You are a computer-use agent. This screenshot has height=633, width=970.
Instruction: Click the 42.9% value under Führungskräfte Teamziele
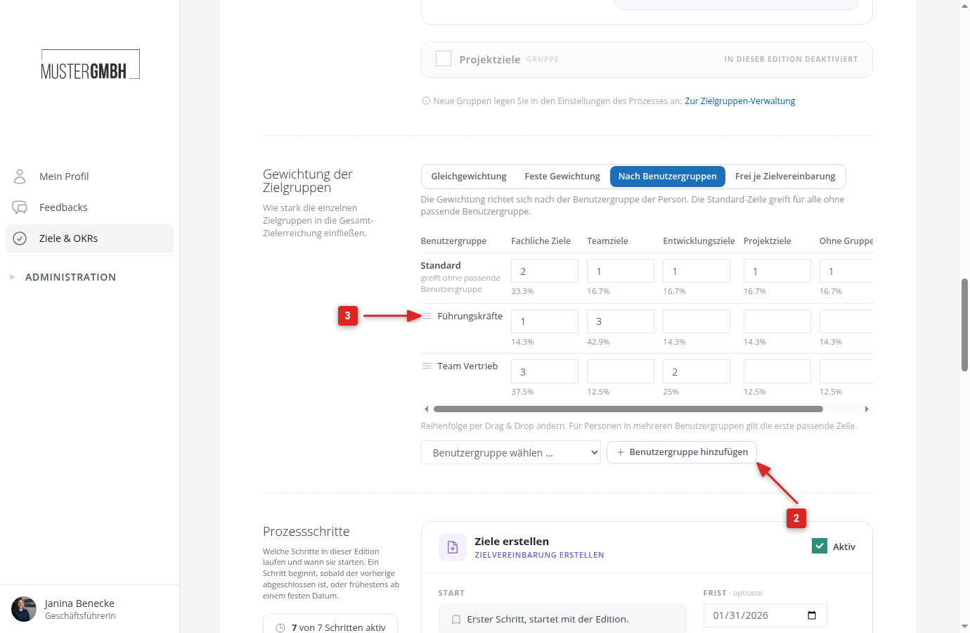pyautogui.click(x=598, y=342)
